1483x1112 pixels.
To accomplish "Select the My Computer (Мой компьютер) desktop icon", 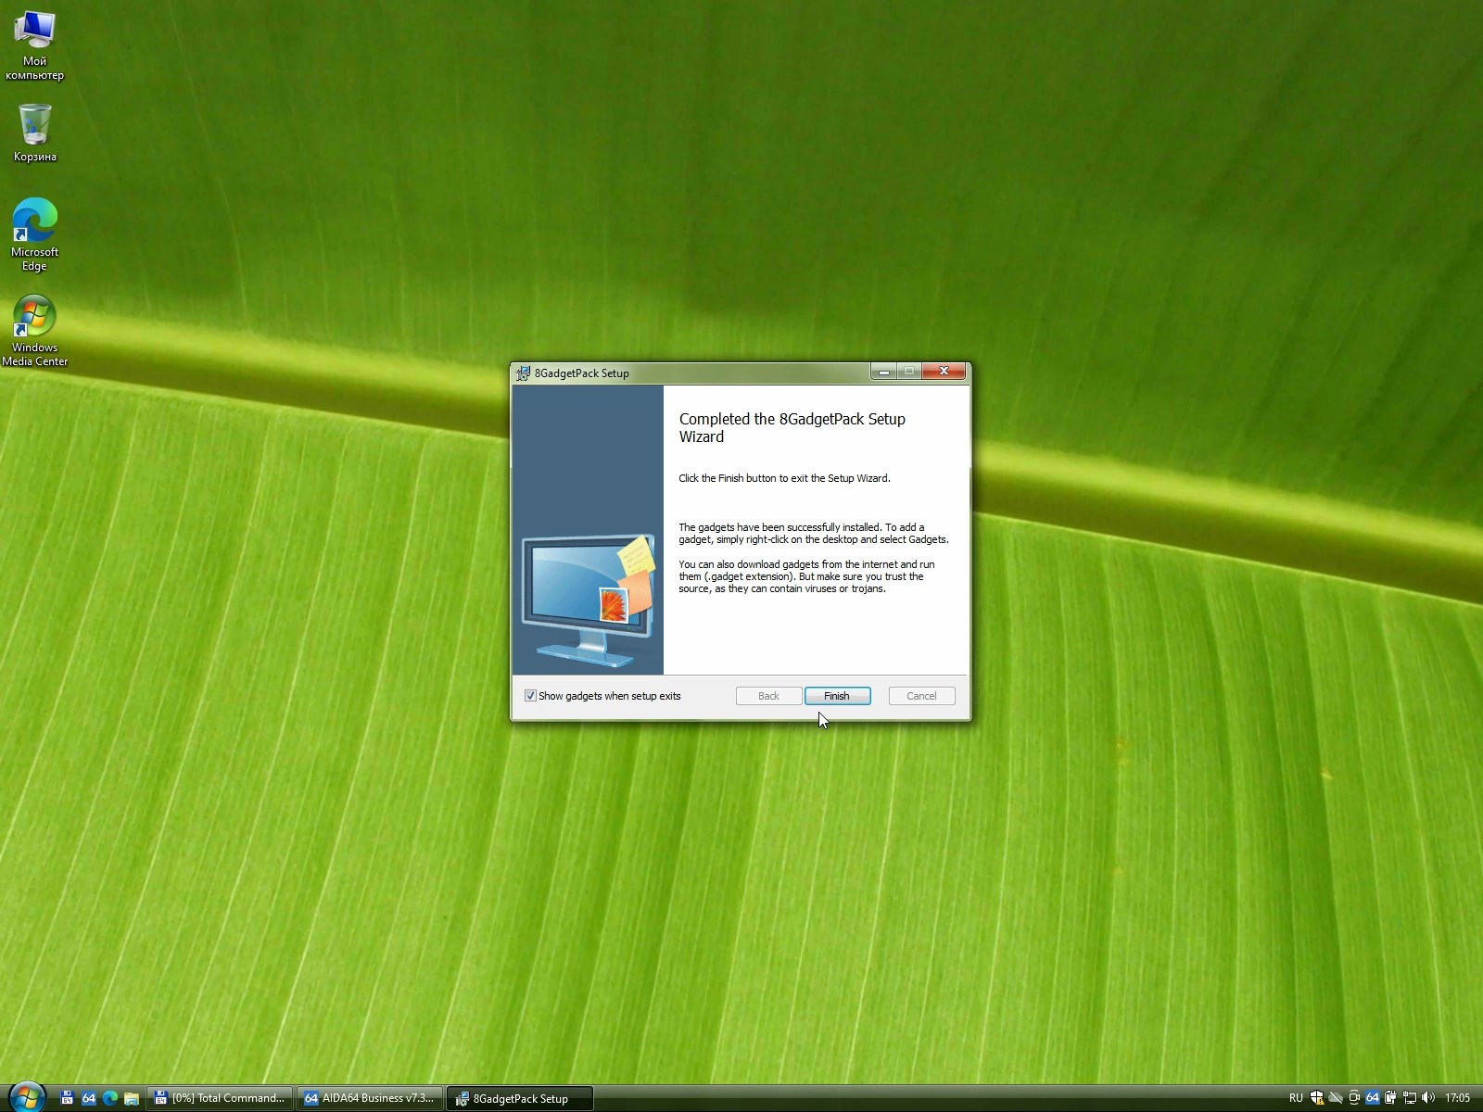I will [x=34, y=45].
